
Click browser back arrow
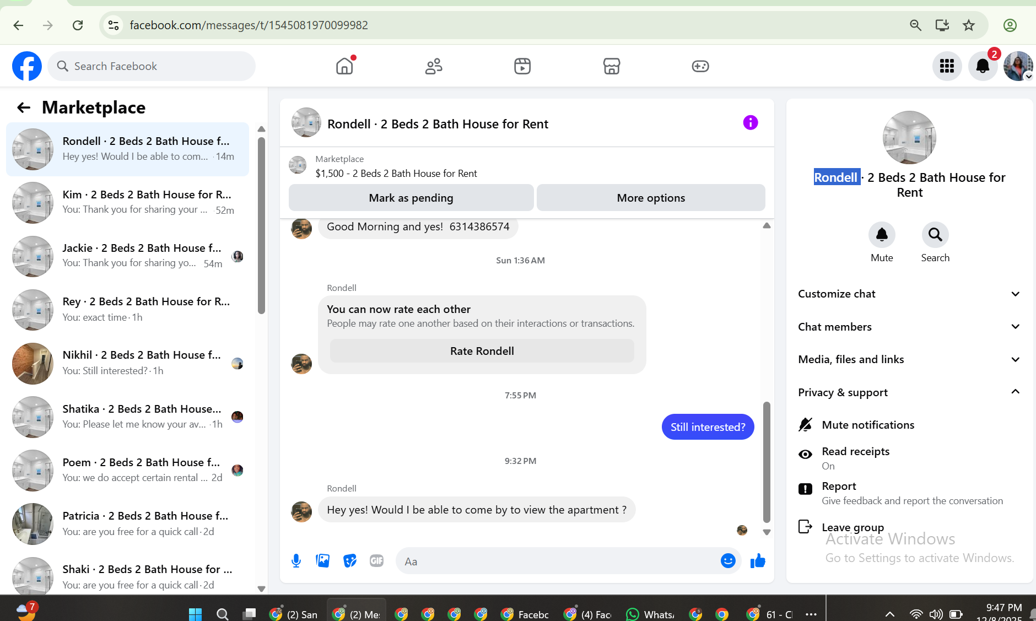(x=18, y=25)
